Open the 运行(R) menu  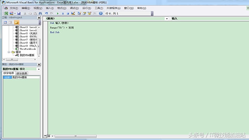[86, 8]
